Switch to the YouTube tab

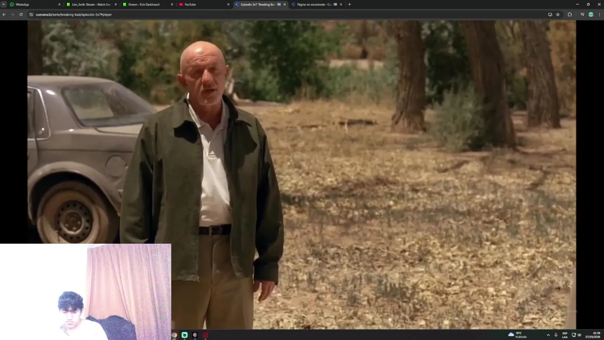click(204, 4)
